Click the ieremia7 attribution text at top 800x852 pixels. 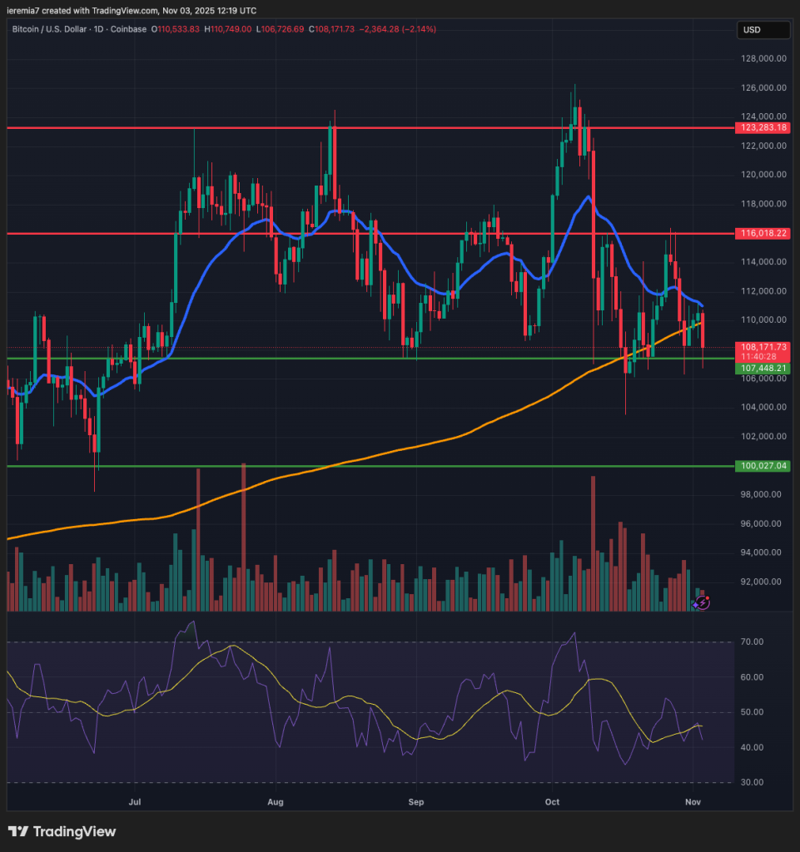point(22,11)
